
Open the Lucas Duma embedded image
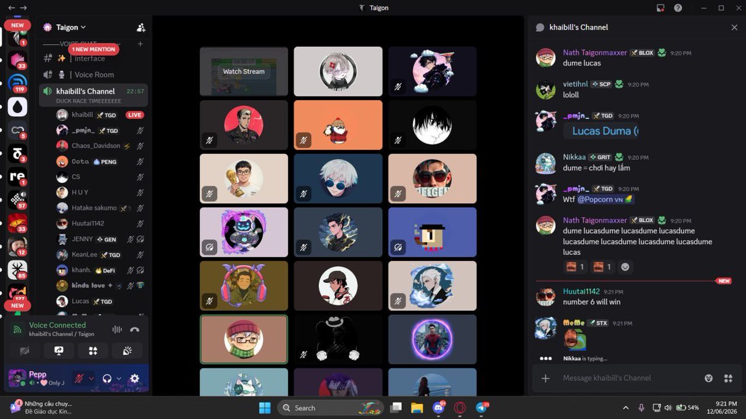pyautogui.click(x=602, y=131)
